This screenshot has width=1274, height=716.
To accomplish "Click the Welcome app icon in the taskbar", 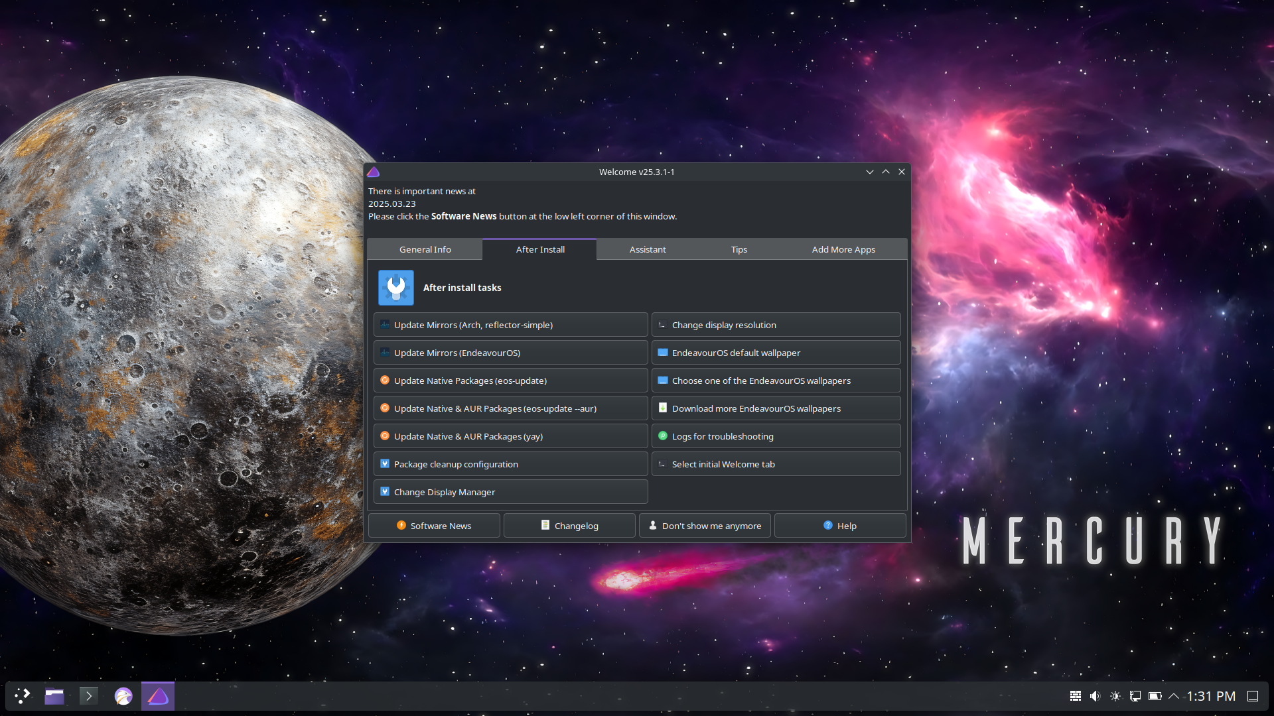I will (x=158, y=695).
